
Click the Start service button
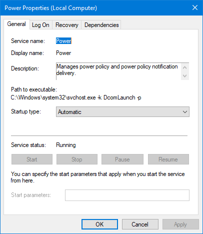32,159
